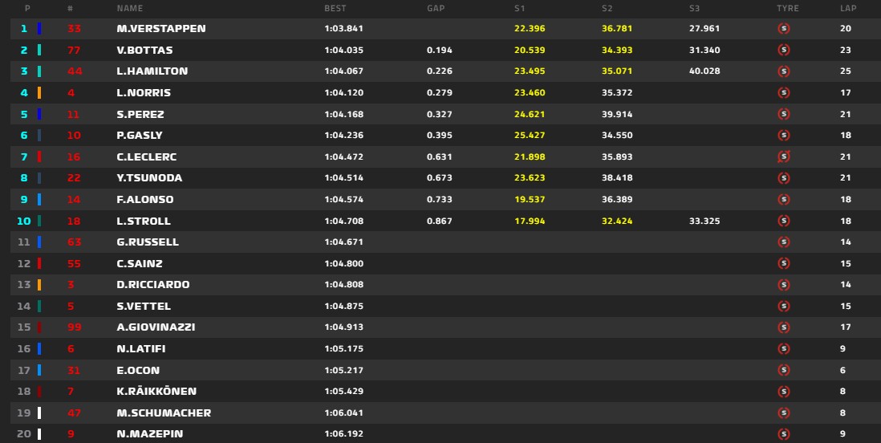This screenshot has width=881, height=443.
Task: Select the M.VERSTAPPEN driver name
Action: (161, 29)
